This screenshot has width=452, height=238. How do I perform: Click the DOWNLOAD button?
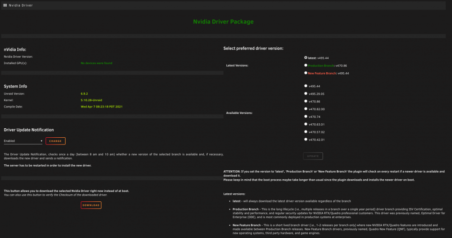point(91,205)
